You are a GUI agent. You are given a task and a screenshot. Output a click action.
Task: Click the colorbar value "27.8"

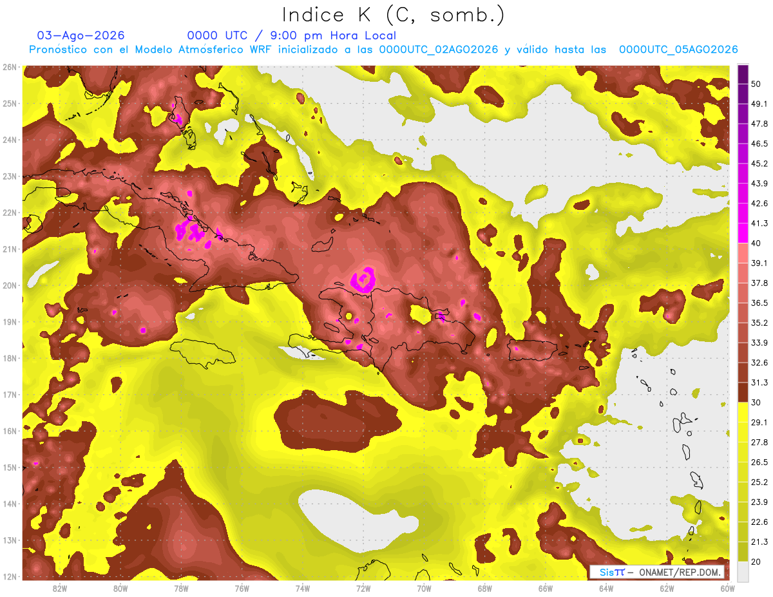(759, 442)
